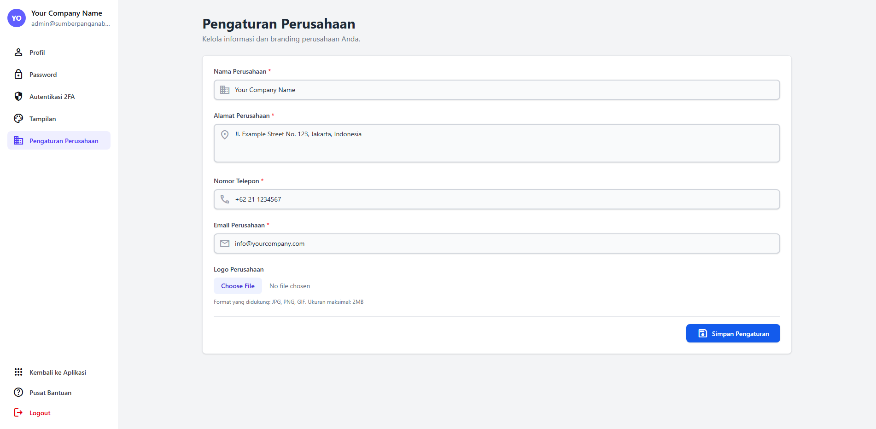876x429 pixels.
Task: Open the Profil menu item
Action: pyautogui.click(x=37, y=52)
